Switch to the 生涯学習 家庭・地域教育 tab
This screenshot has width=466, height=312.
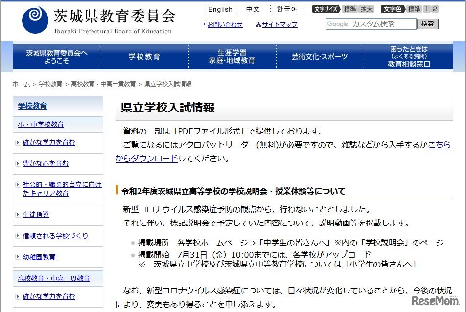click(232, 56)
